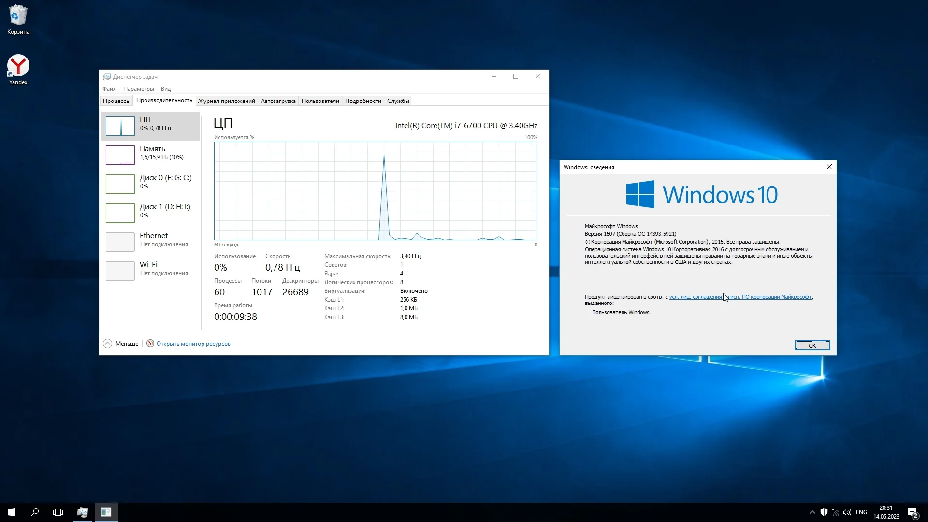
Task: Open Task View on the taskbar
Action: coord(58,512)
